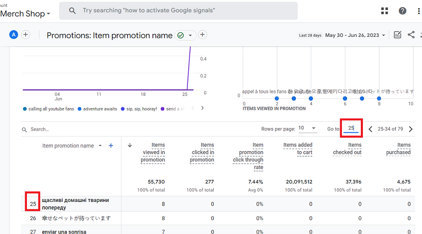Add a secondary dimension with blue plus
The image size is (422, 234).
(x=111, y=145)
